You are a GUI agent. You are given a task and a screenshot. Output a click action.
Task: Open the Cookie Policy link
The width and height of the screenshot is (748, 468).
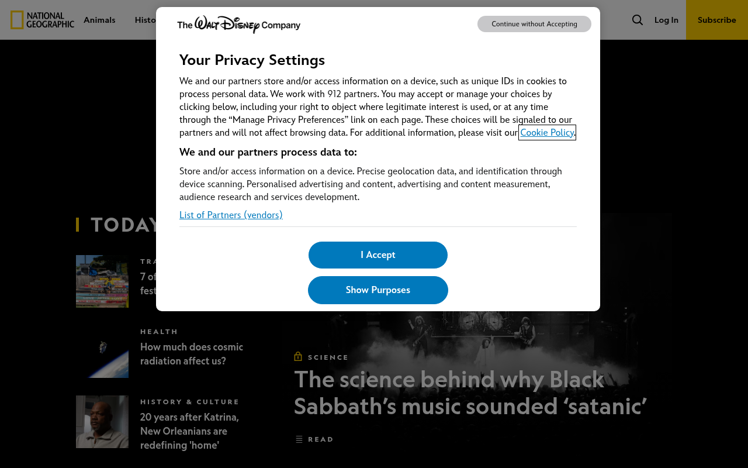coord(547,132)
